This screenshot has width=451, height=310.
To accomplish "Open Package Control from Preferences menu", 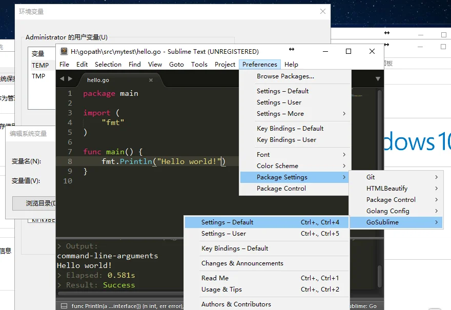I will (x=281, y=189).
